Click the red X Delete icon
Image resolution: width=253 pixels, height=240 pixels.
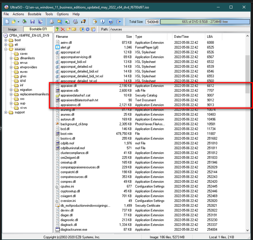[x=63, y=29]
